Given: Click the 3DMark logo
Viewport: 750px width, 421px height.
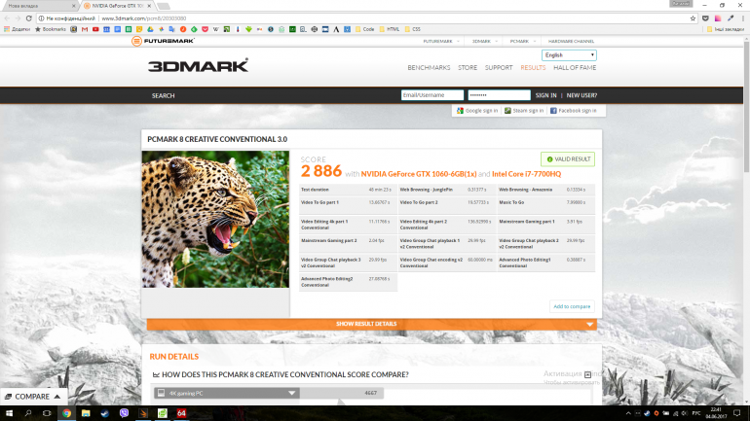Looking at the screenshot, I should point(198,65).
